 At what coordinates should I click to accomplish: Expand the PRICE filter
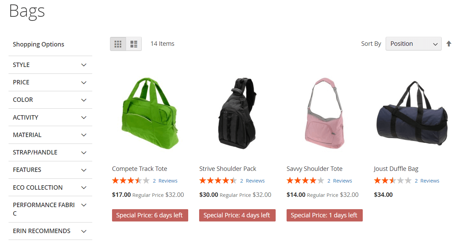(x=50, y=82)
